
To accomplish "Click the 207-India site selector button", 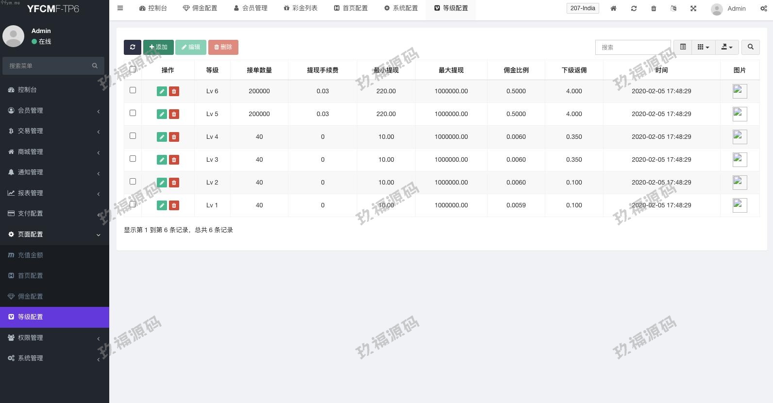I will [583, 8].
